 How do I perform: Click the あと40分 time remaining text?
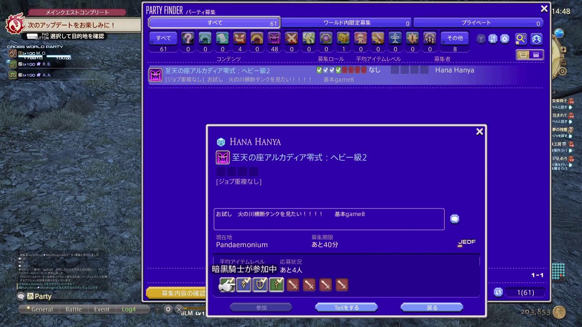pyautogui.click(x=325, y=245)
